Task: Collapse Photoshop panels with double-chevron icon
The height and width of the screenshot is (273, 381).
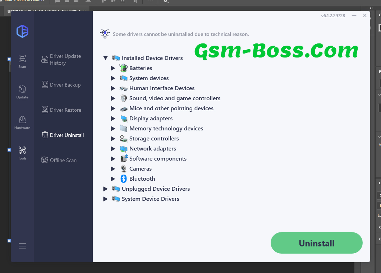Action: [371, 8]
